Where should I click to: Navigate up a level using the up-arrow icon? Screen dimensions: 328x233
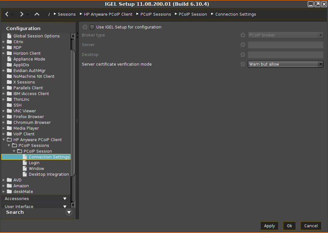[36, 14]
